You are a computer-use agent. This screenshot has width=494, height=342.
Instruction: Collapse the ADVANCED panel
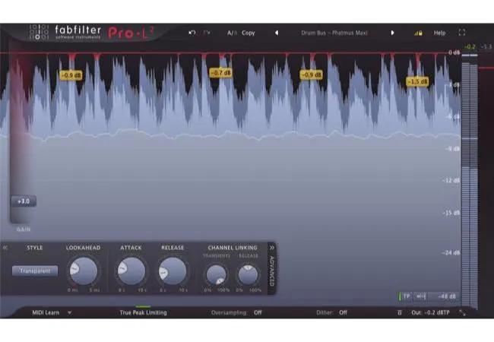272,247
